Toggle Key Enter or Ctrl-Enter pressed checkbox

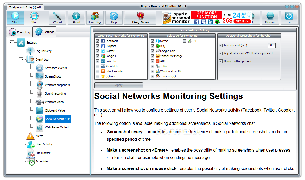point(221,53)
